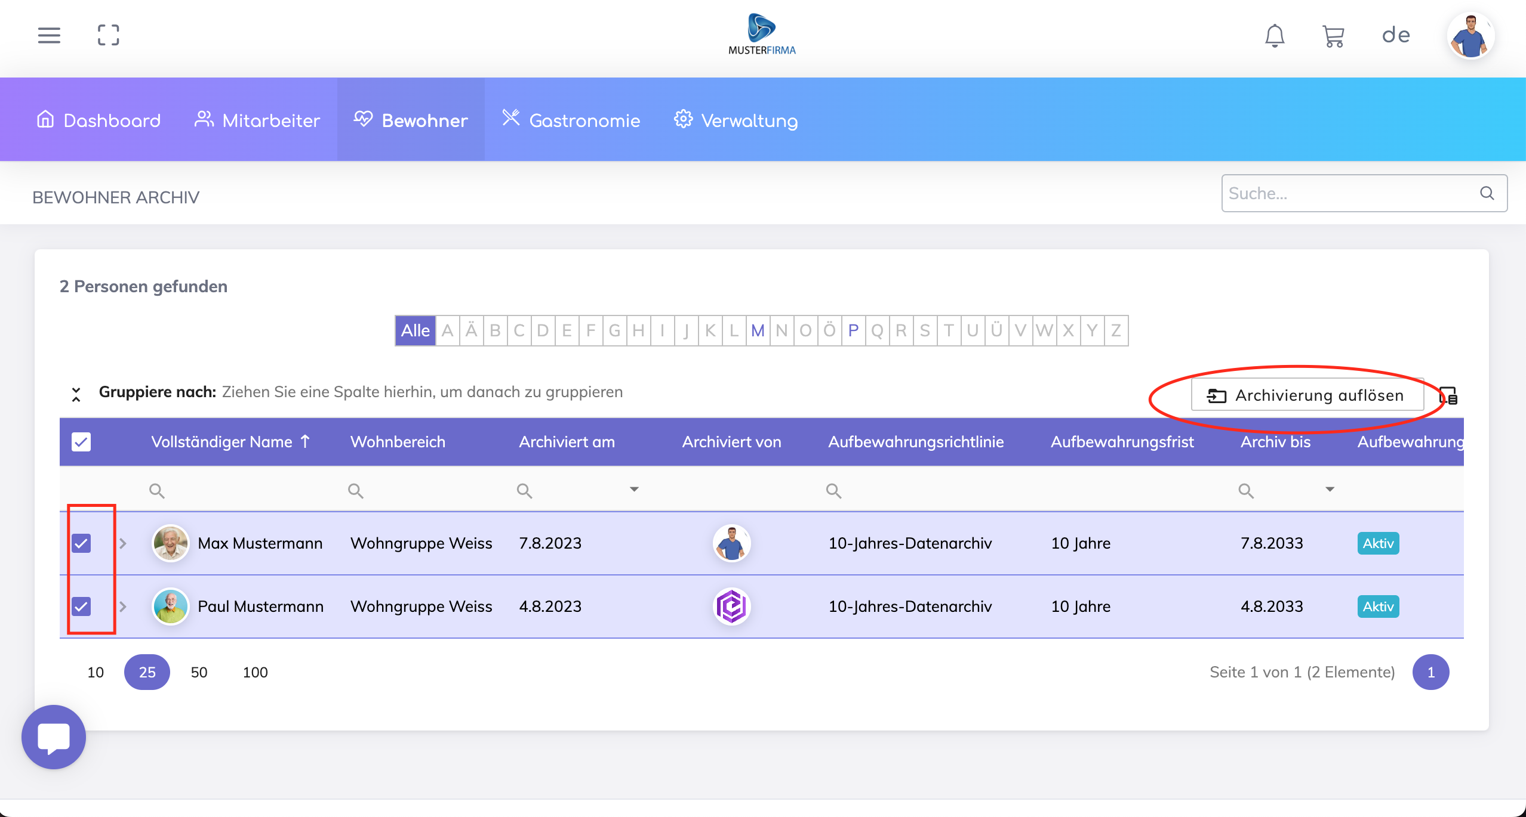Open notifications bell icon

(x=1275, y=36)
